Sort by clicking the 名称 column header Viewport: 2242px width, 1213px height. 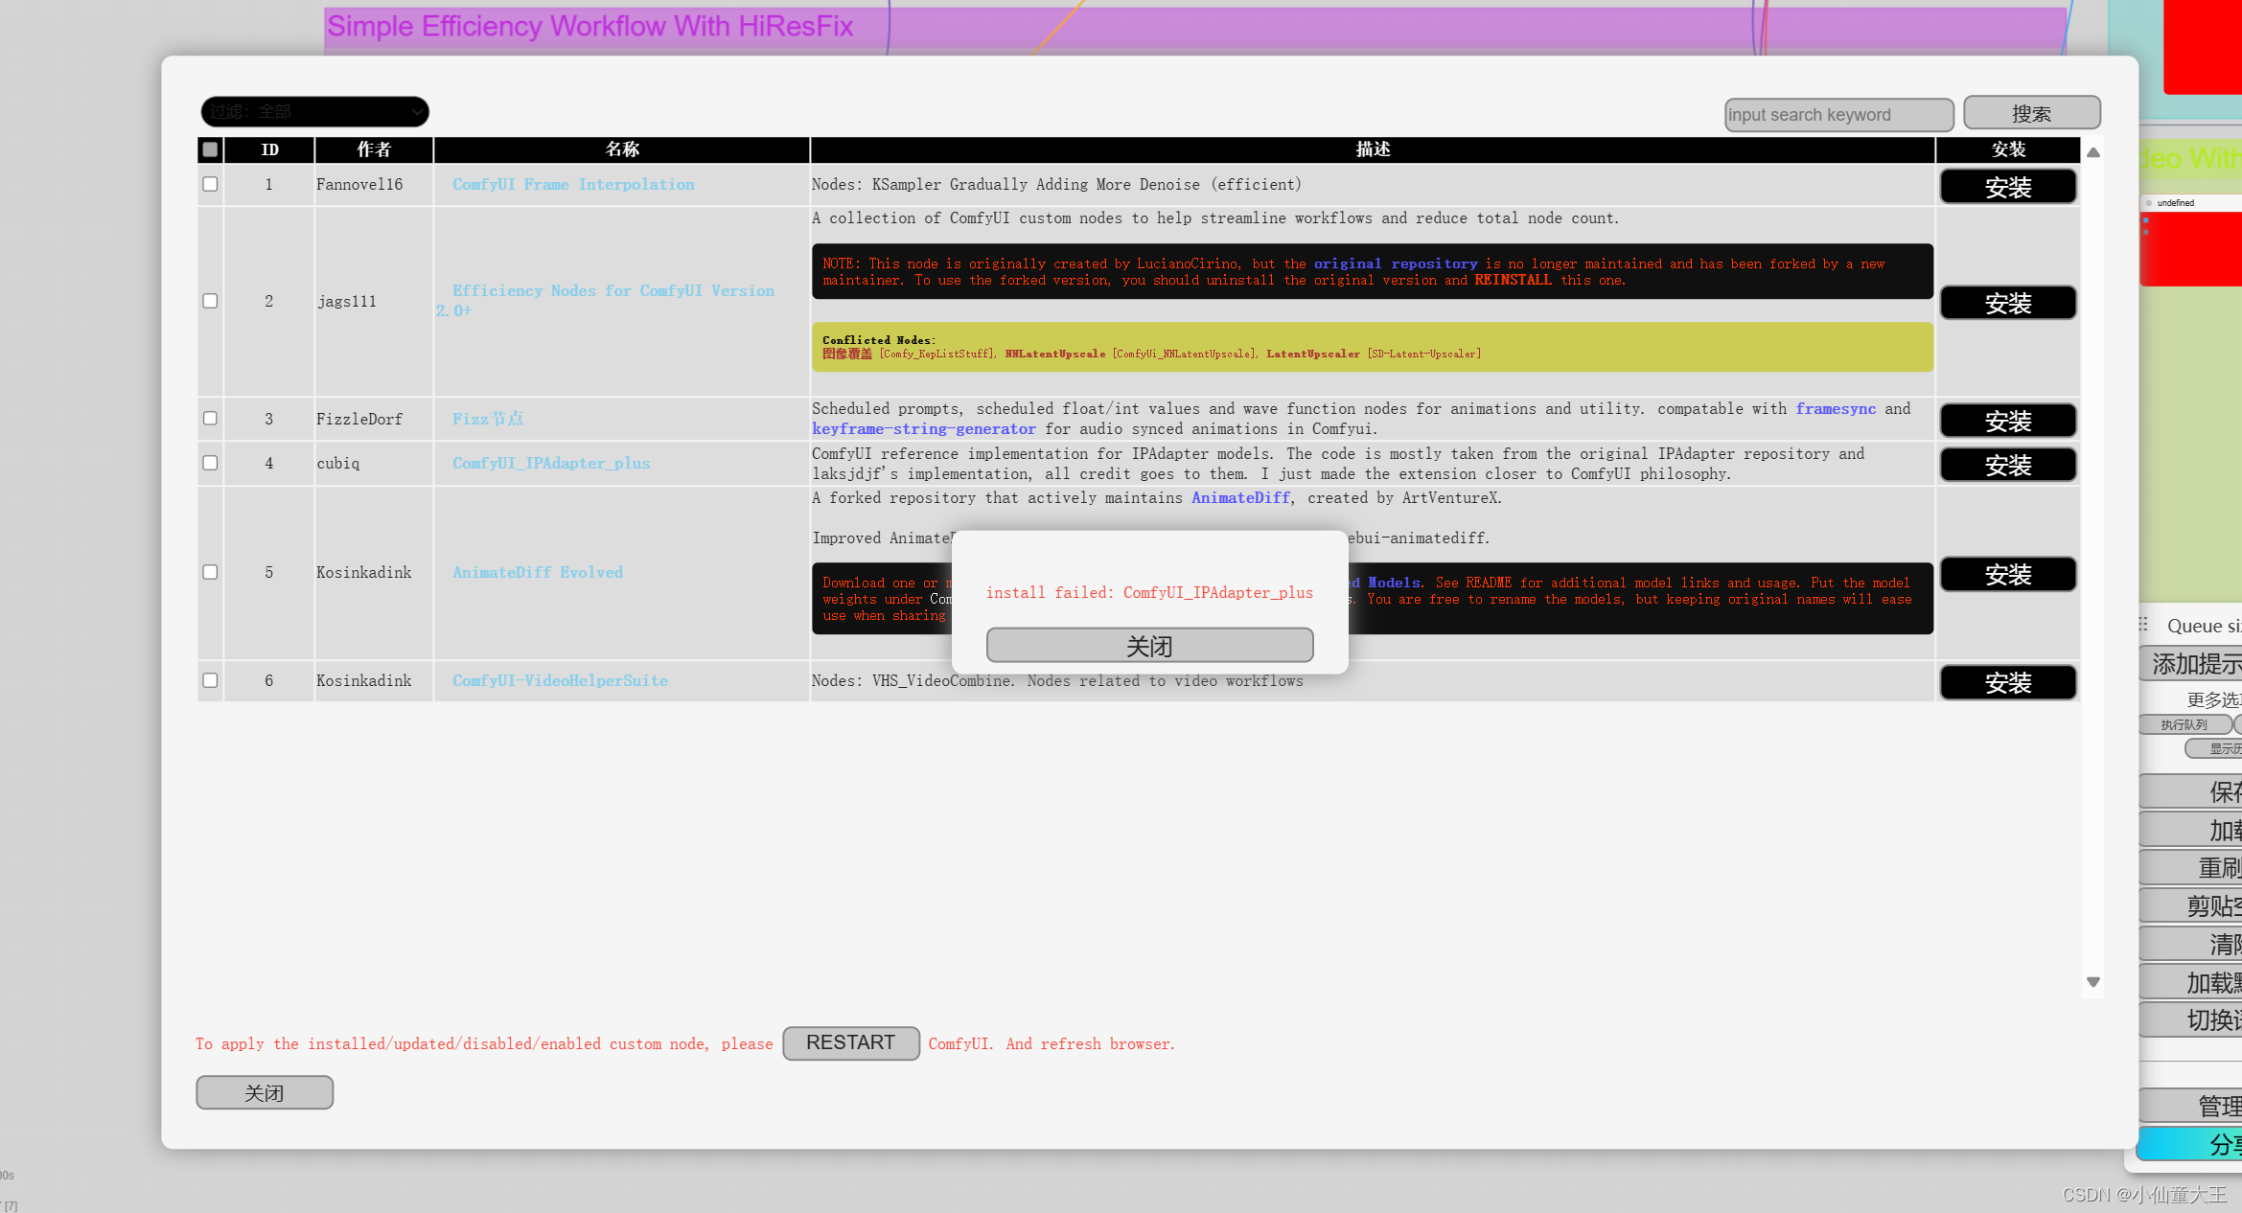[621, 149]
